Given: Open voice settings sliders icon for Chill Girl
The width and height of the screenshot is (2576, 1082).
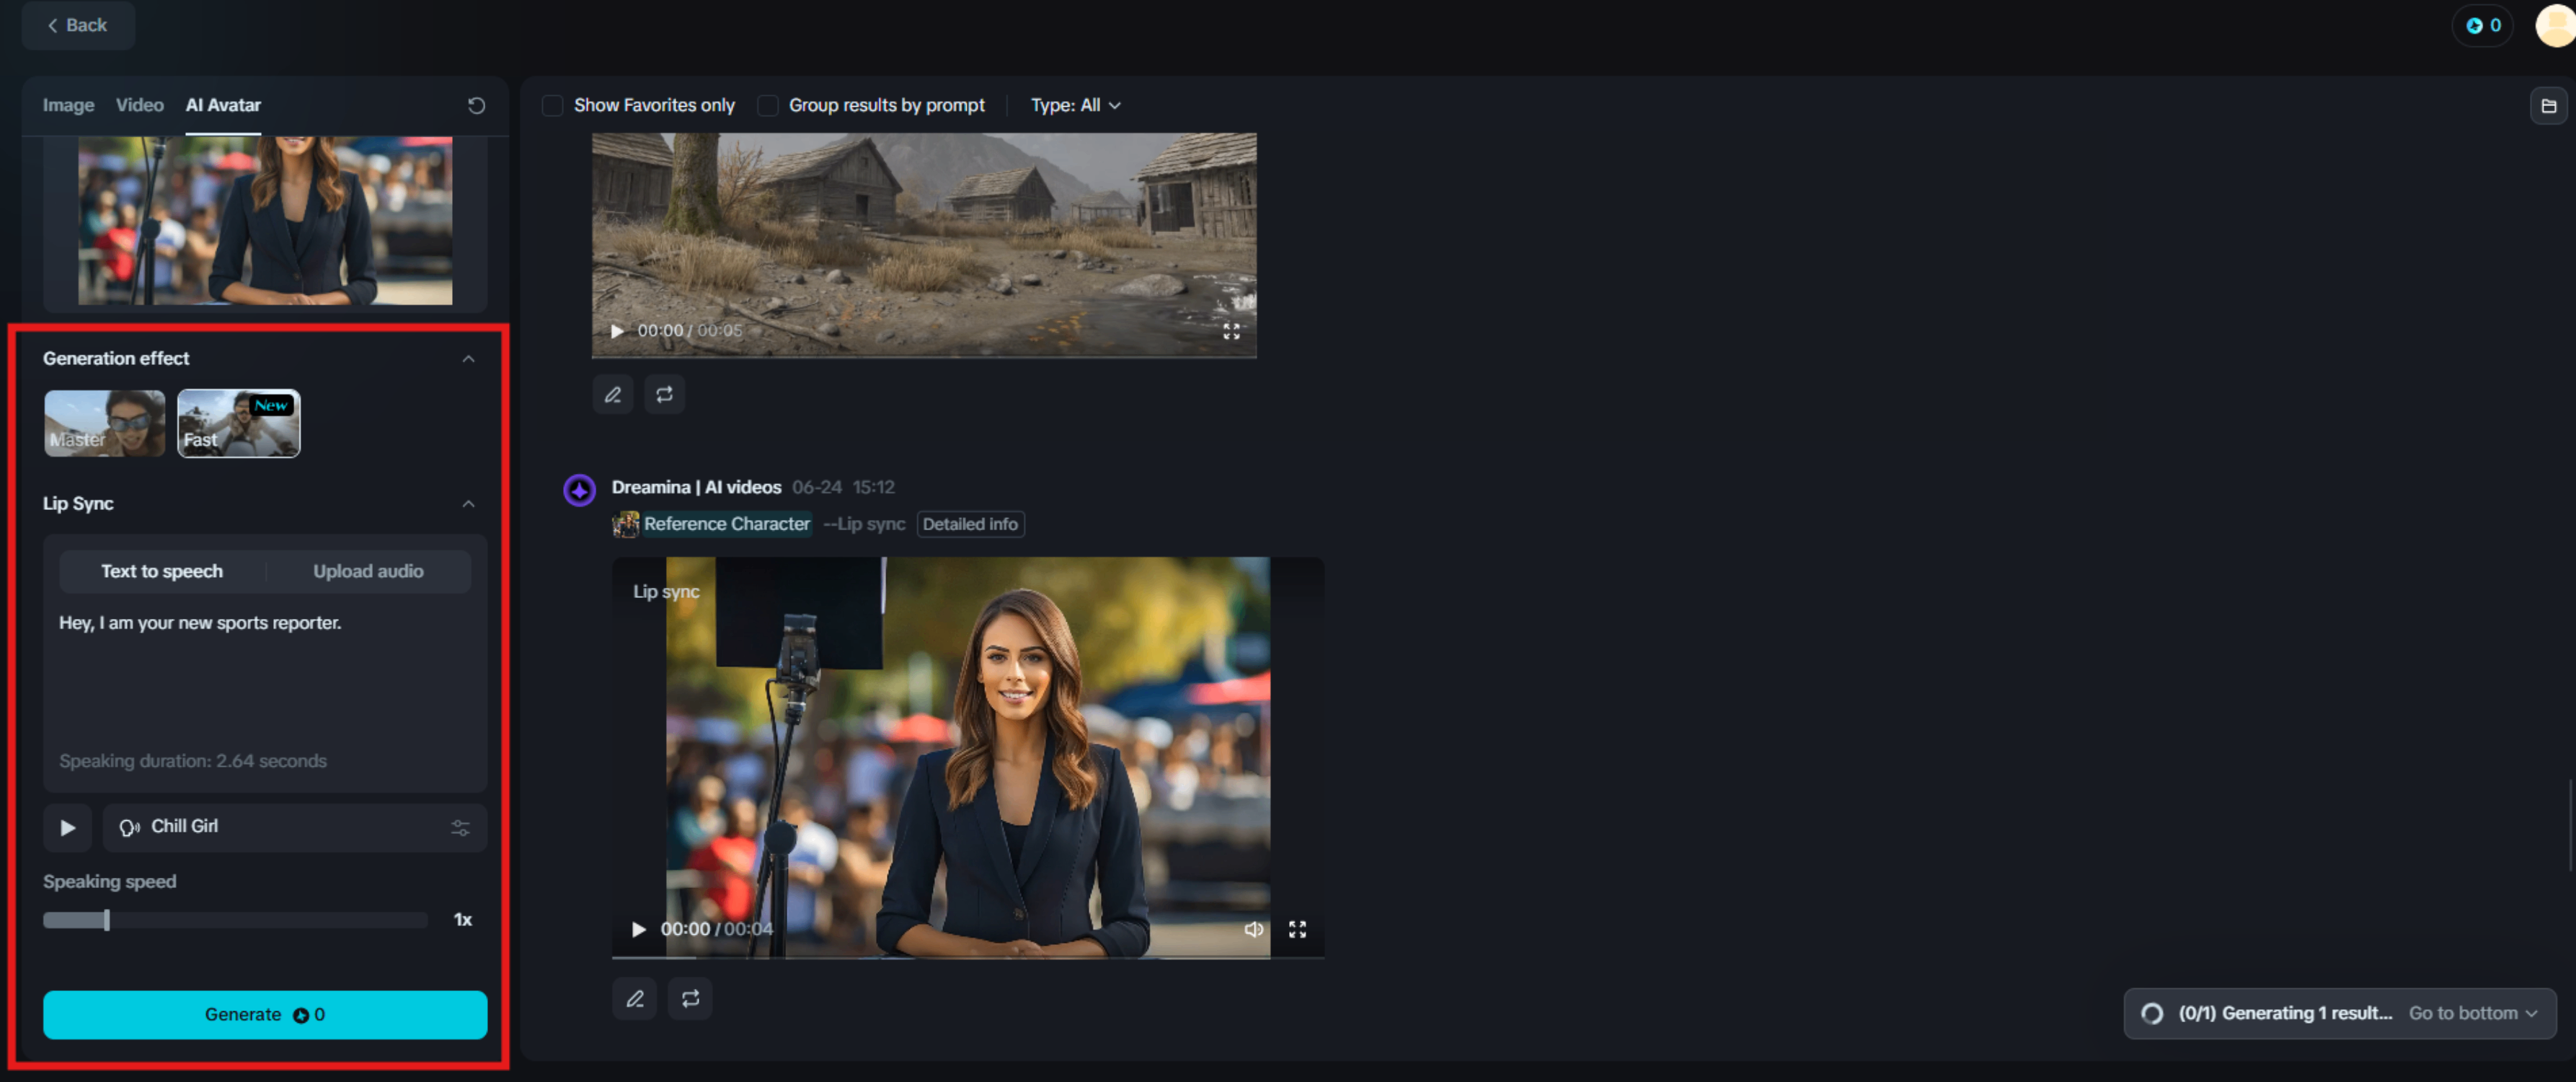Looking at the screenshot, I should [460, 828].
